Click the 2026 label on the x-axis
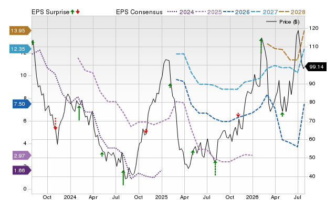 (253, 197)
